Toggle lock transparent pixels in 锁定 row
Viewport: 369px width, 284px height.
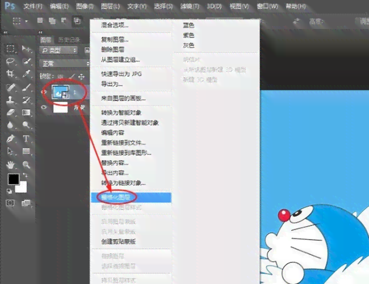pos(60,77)
